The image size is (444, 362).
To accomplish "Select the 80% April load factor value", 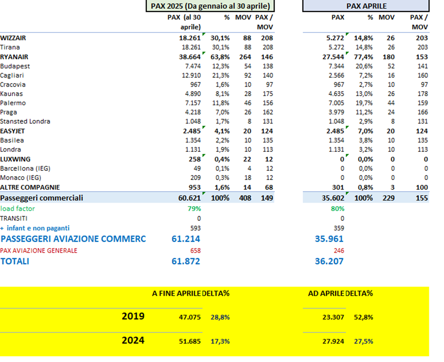I will pyautogui.click(x=338, y=209).
